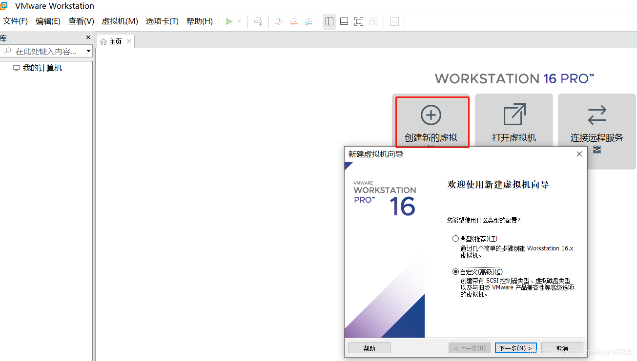
Task: Click the take snapshot toolbar icon
Action: [279, 21]
